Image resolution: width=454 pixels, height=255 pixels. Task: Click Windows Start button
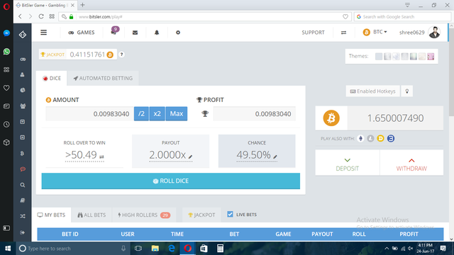tap(8, 249)
